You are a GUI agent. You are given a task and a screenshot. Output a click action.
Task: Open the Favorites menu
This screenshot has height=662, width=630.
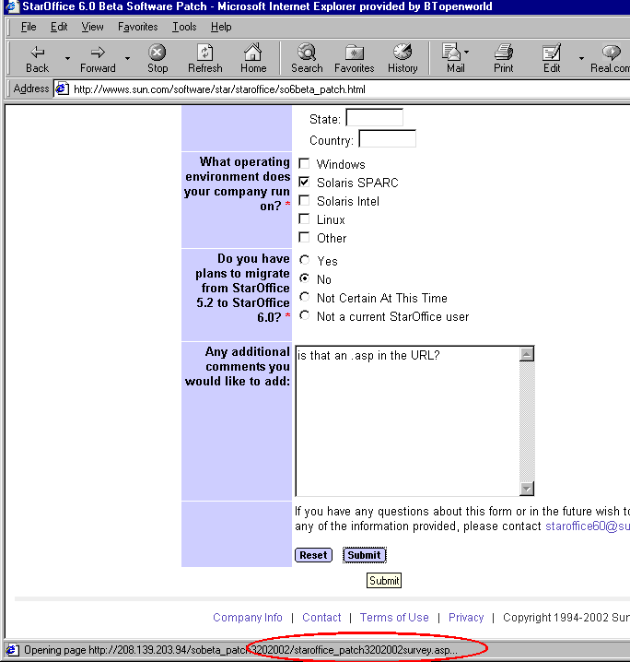[x=138, y=27]
